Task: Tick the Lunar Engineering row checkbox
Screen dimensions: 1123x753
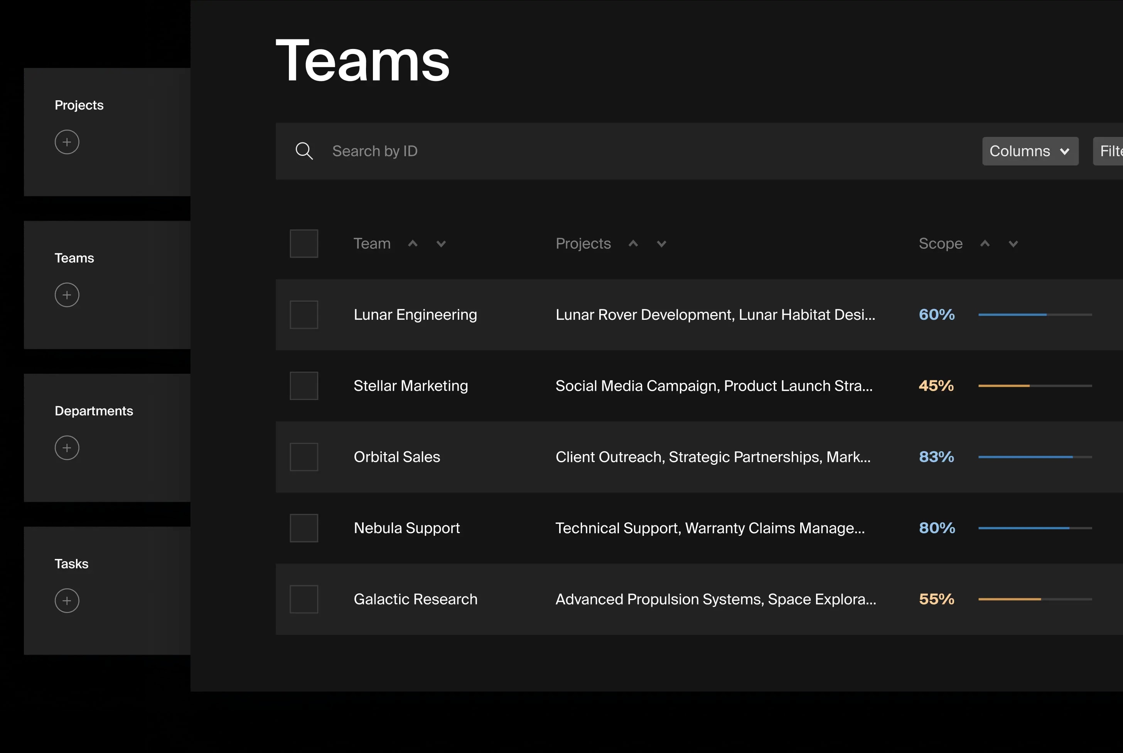Action: (304, 314)
